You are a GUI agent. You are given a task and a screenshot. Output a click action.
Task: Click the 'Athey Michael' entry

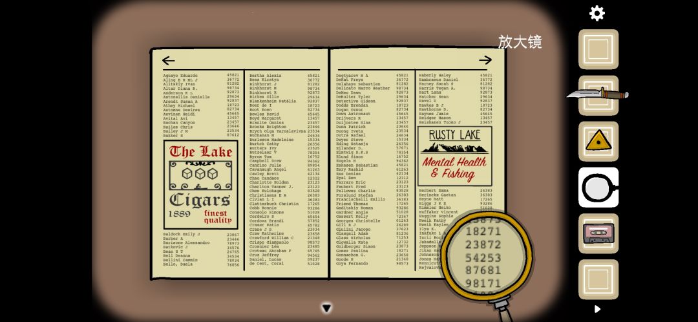179,105
